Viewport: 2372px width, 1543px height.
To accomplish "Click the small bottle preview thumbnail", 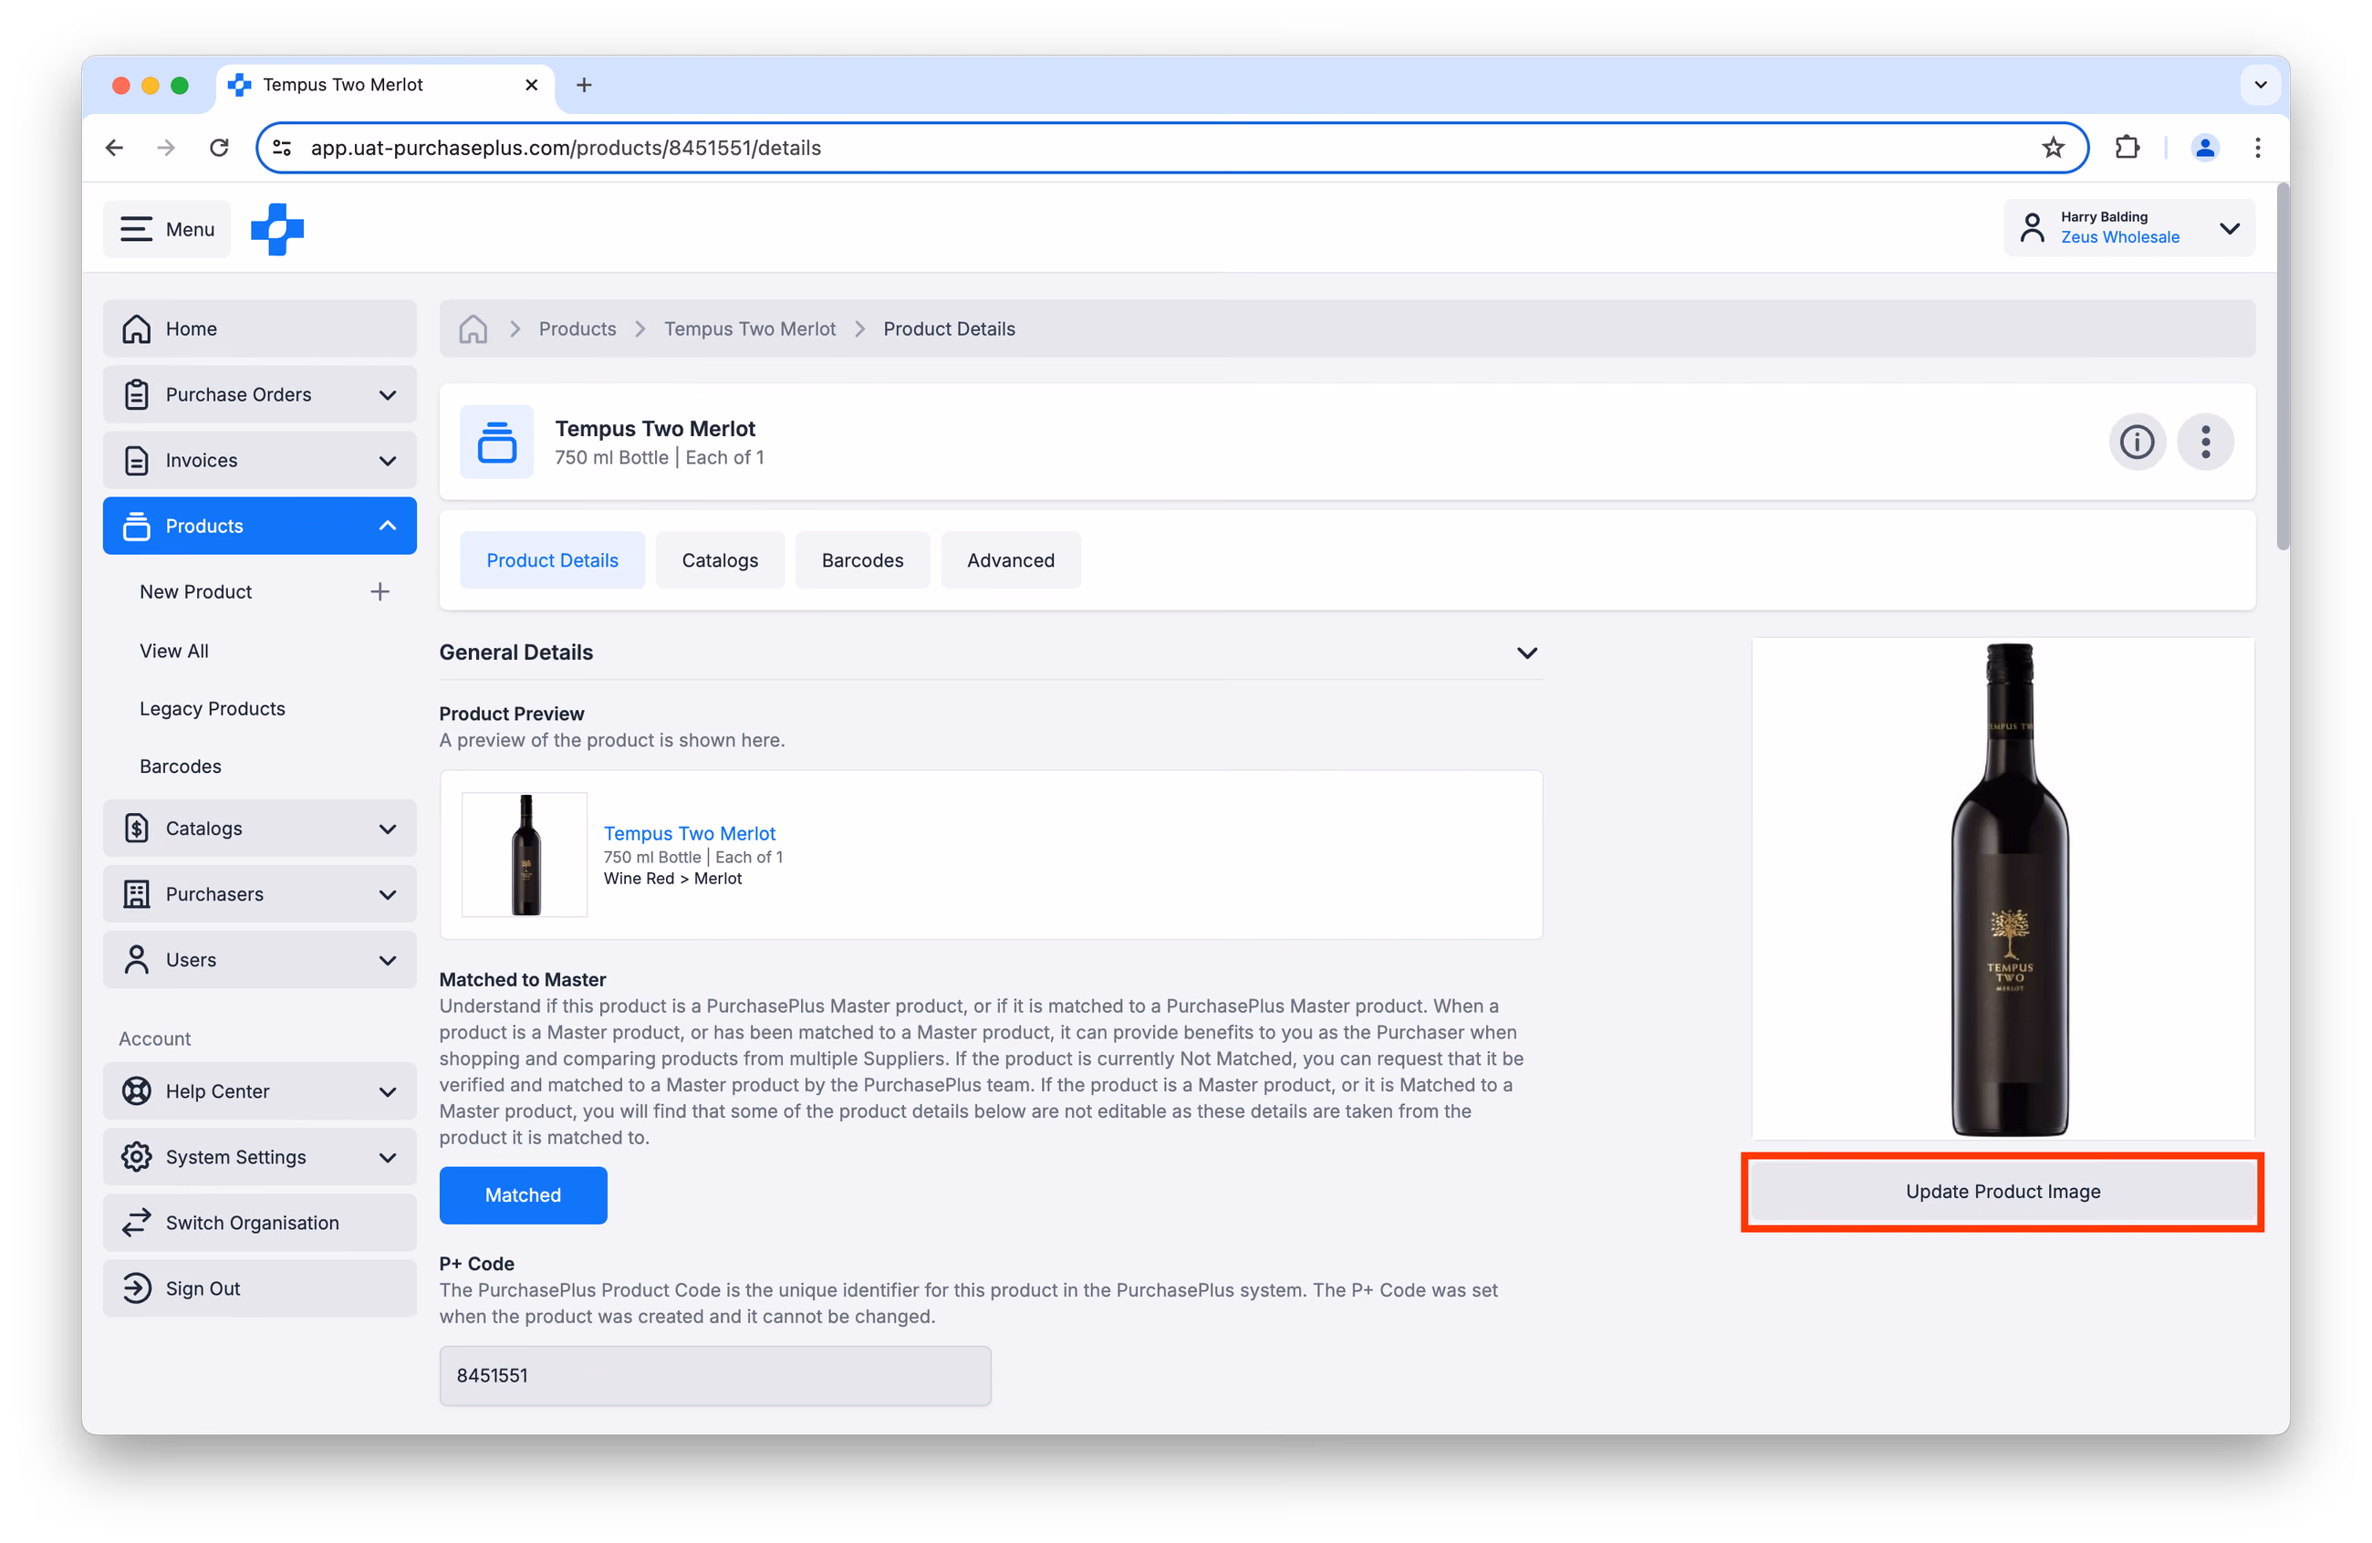I will click(x=525, y=854).
